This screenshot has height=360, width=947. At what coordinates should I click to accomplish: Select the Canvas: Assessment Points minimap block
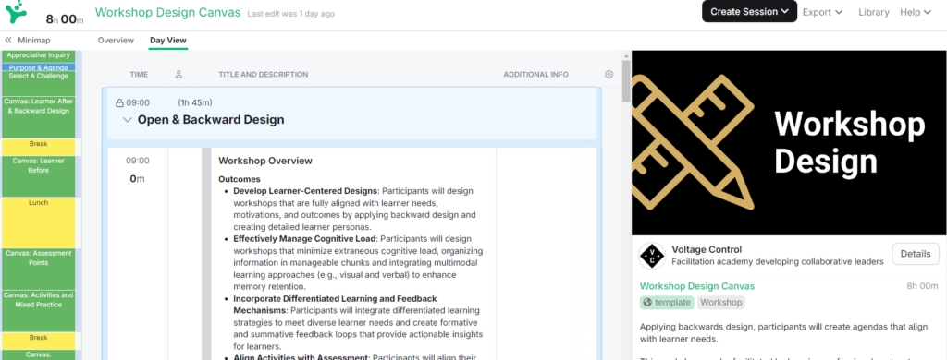click(x=38, y=269)
